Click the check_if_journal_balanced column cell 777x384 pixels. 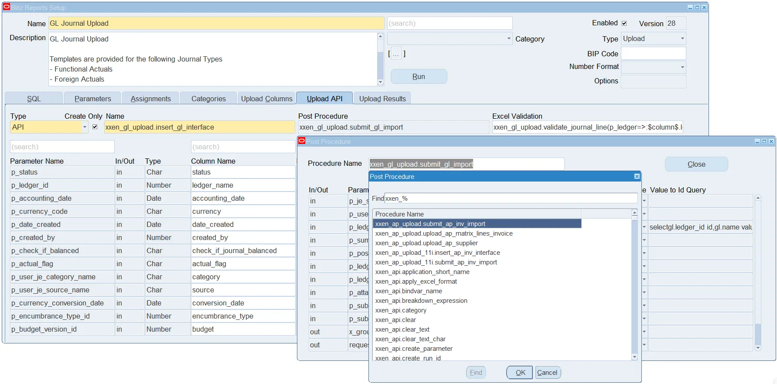243,251
